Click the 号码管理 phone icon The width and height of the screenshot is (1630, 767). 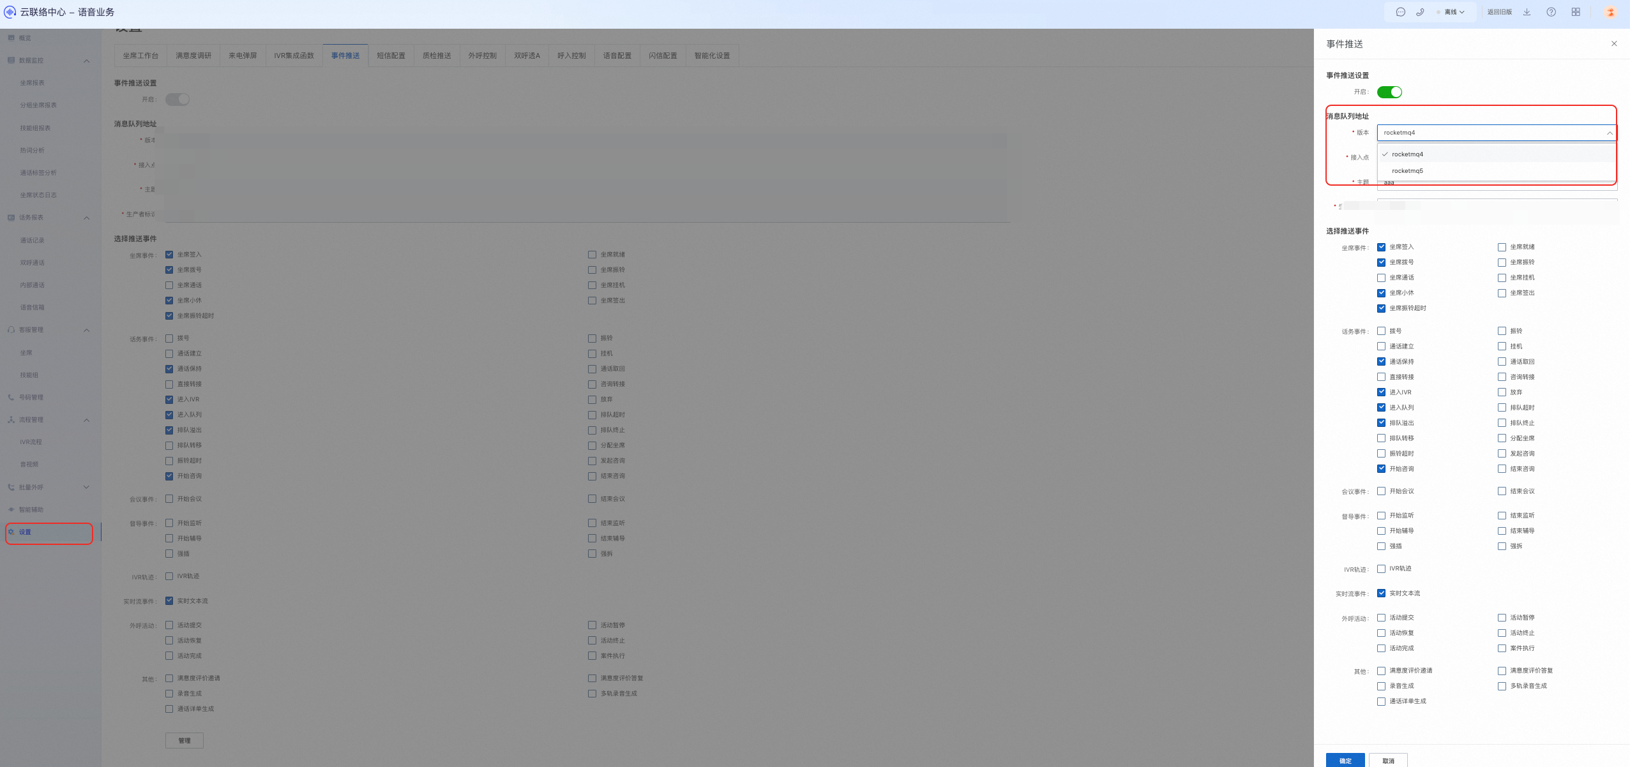(x=11, y=397)
